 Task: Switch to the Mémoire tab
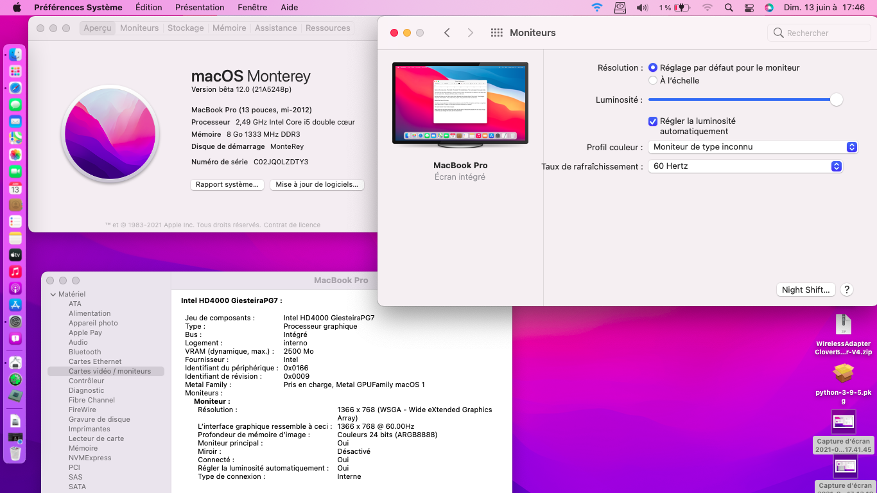coord(229,28)
